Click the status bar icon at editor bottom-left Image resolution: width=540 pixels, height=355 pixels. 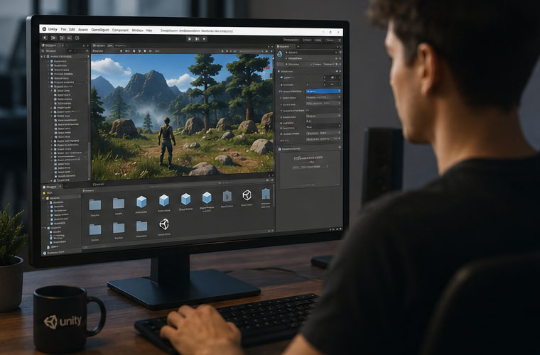click(44, 253)
